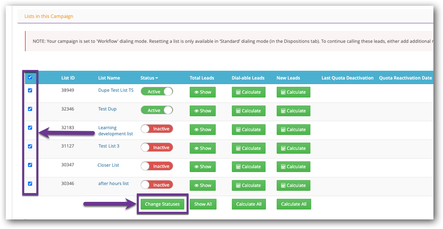Click the Total Leads column header

pos(202,78)
